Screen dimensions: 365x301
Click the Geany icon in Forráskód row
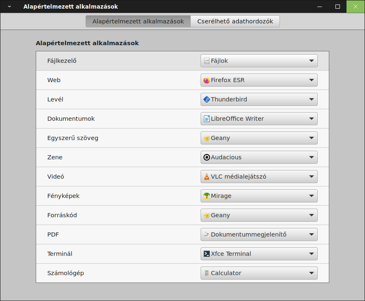[206, 216]
